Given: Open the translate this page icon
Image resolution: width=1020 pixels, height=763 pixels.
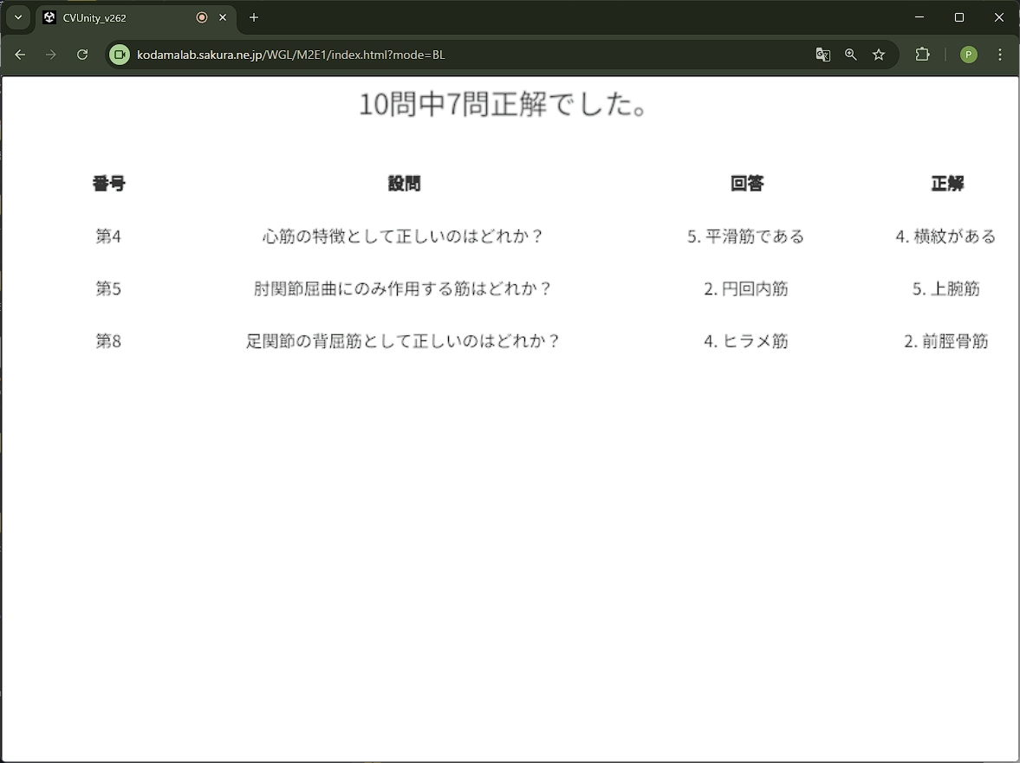Looking at the screenshot, I should pos(822,55).
